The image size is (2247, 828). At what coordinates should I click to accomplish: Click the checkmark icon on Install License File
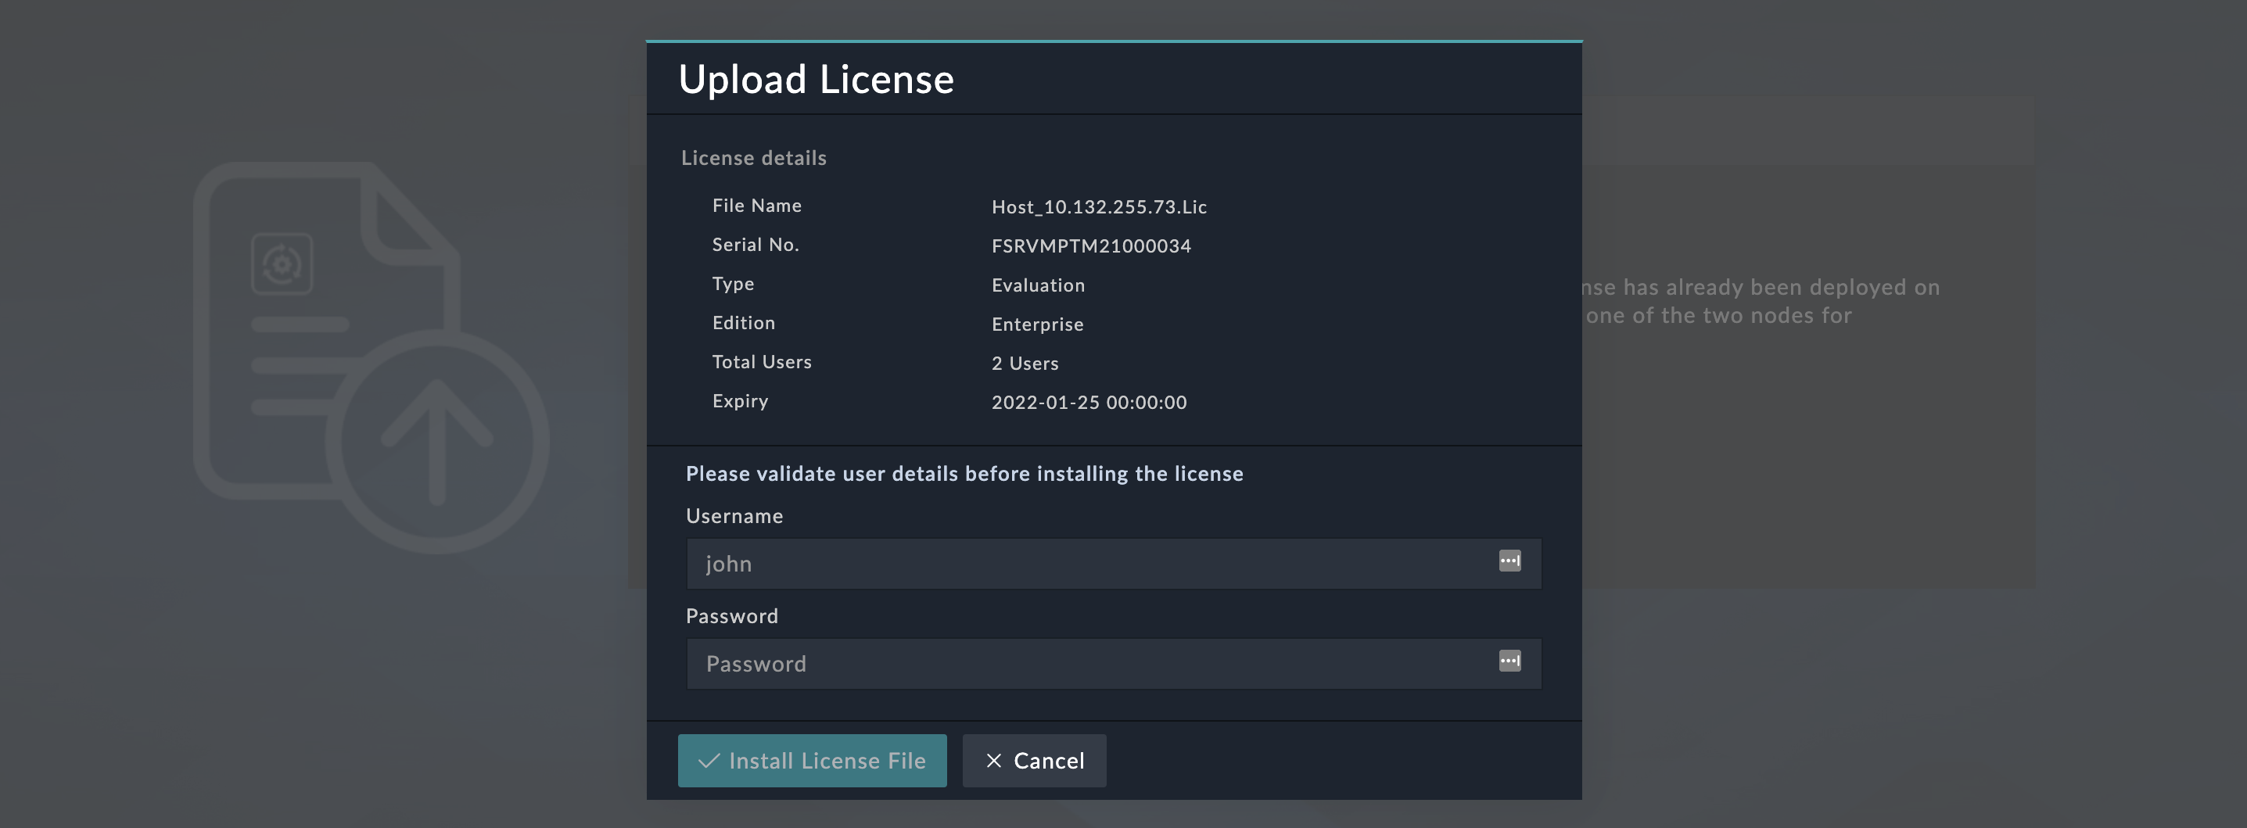pyautogui.click(x=709, y=760)
